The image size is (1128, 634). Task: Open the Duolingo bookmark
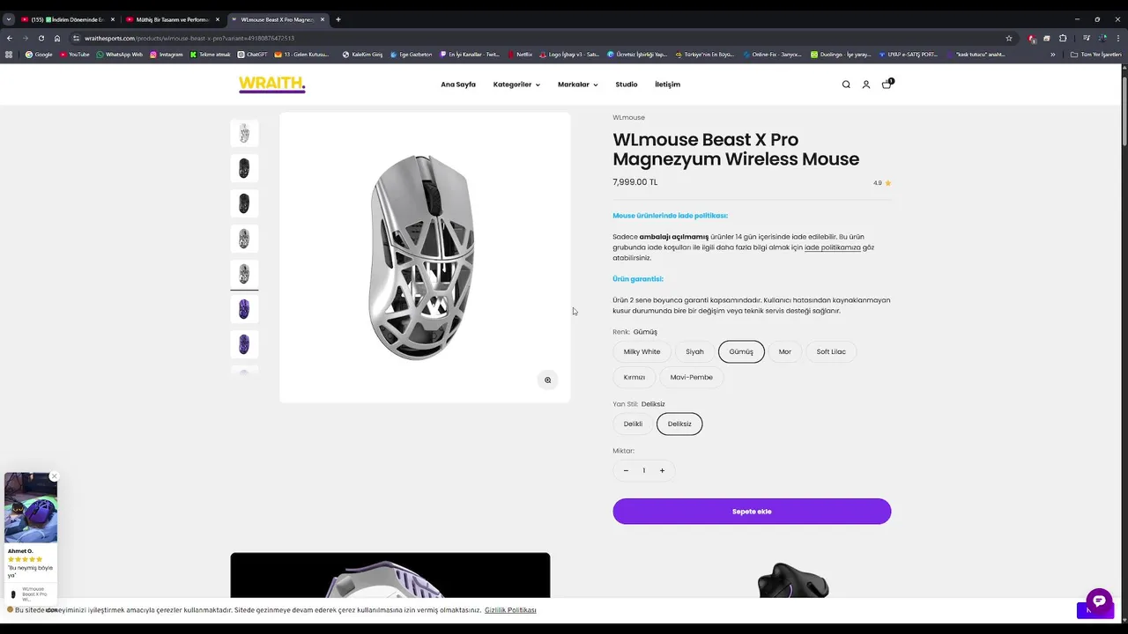841,55
